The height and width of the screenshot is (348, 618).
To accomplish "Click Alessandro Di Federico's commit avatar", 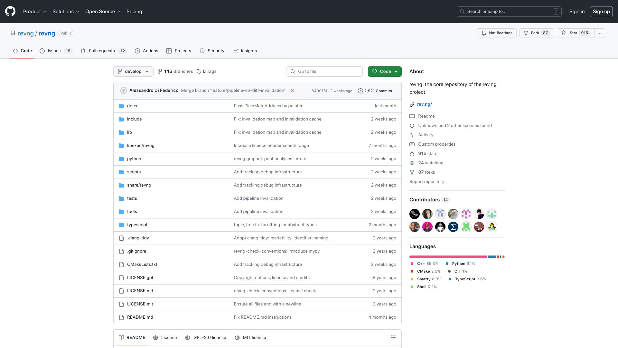I will pos(124,91).
